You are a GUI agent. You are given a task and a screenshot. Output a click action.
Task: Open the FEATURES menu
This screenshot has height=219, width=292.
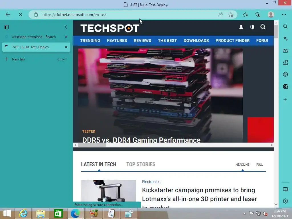click(x=117, y=40)
